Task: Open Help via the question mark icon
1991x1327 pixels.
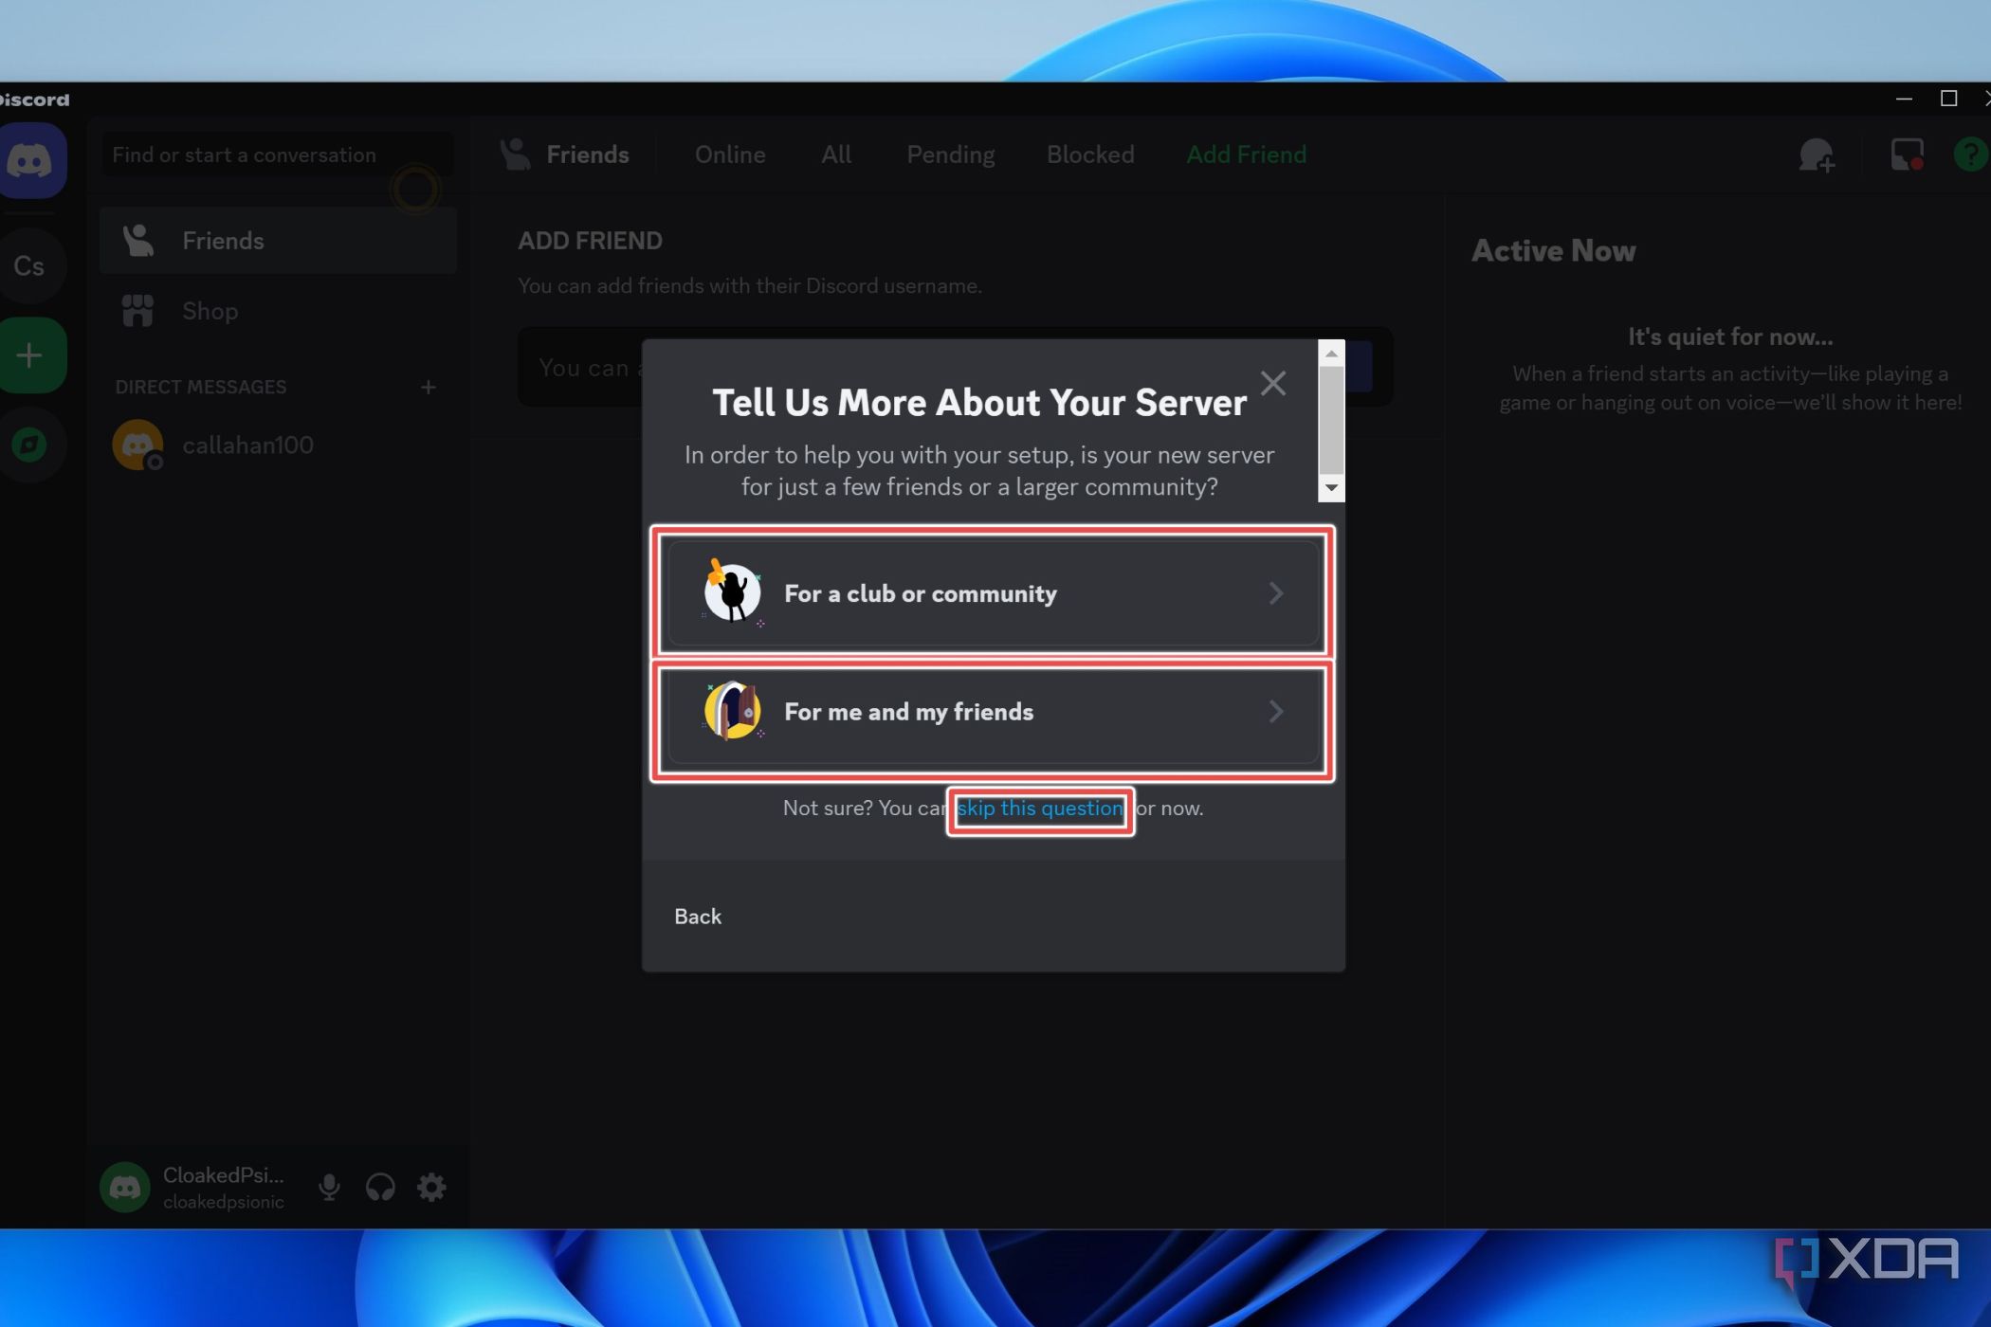Action: click(1970, 155)
